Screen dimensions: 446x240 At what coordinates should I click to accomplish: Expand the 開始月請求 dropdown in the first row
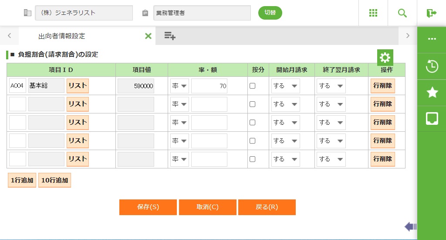pos(286,86)
